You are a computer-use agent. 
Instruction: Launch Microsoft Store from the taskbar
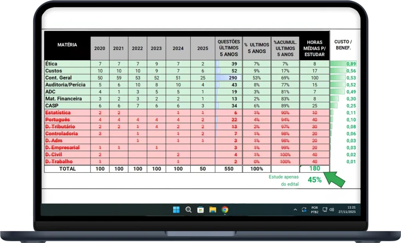200,210
